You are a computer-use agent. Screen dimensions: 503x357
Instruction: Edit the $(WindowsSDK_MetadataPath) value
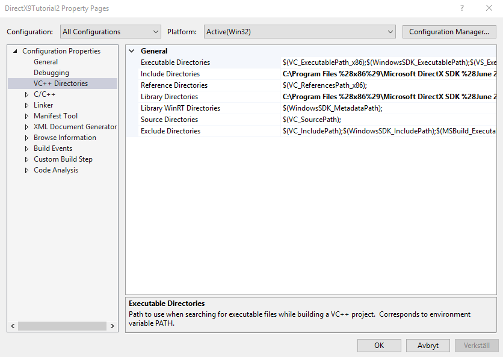pos(389,108)
